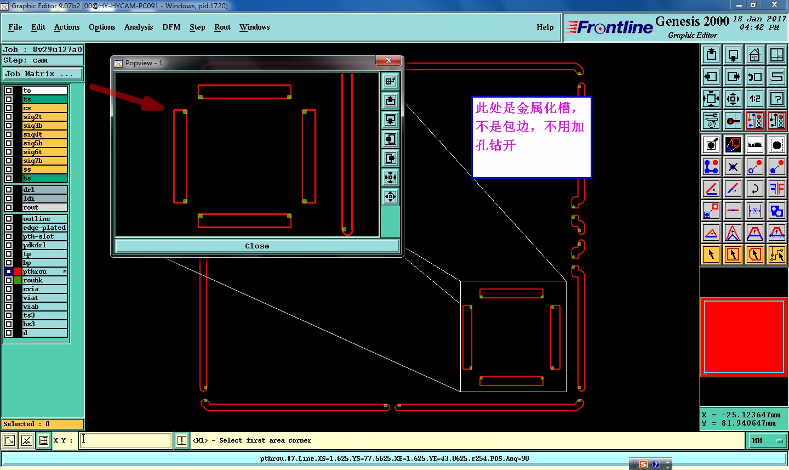Select the ts3 layer name
789x470 pixels.
[44, 315]
